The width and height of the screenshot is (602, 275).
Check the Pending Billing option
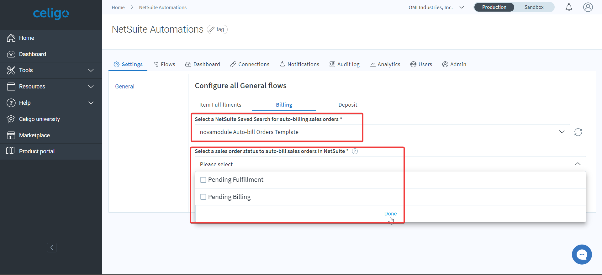tap(203, 197)
